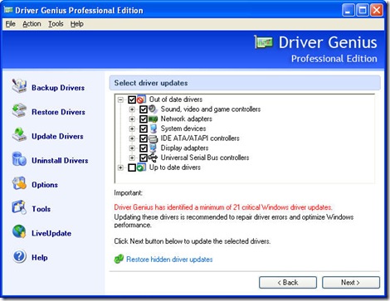The height and width of the screenshot is (301, 390).
Task: Uncheck the Display adapters checkbox
Action: point(144,148)
